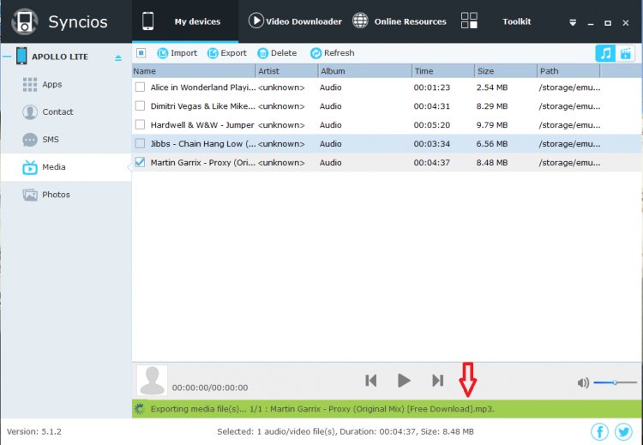Screen dimensions: 643x445
Task: Mute using the speaker volume icon
Action: click(x=583, y=382)
